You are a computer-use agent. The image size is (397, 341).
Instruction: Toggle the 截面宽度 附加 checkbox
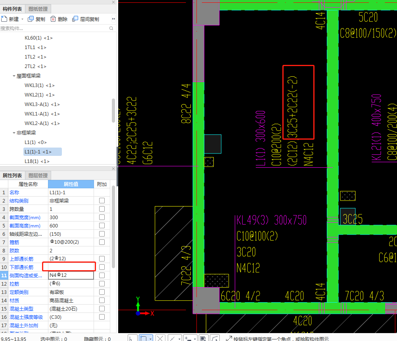click(x=102, y=217)
